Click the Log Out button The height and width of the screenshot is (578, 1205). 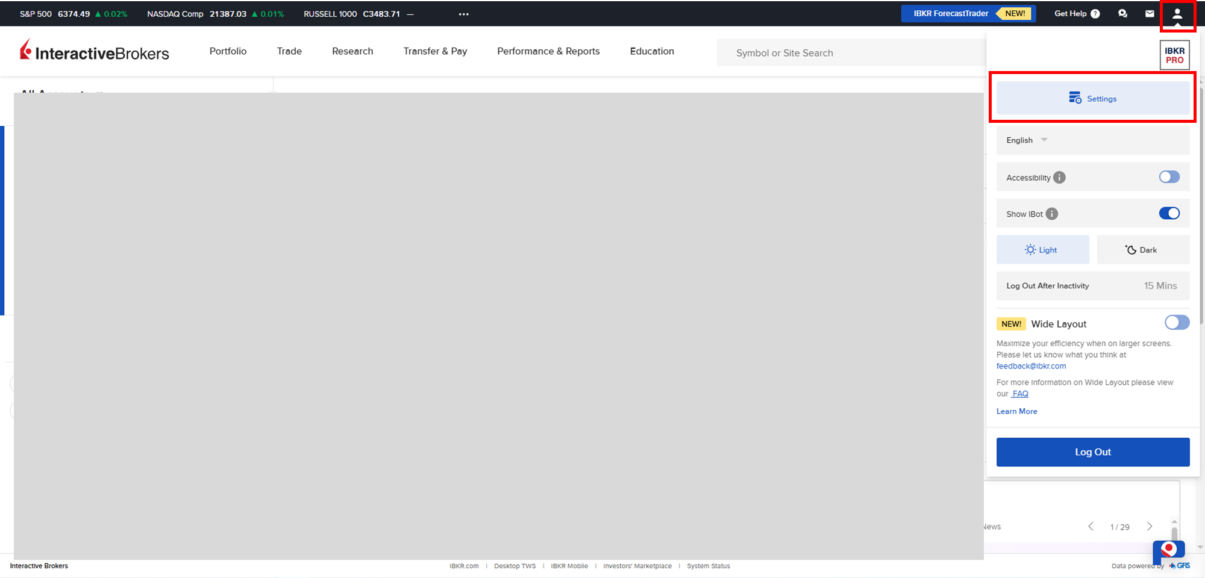1092,452
